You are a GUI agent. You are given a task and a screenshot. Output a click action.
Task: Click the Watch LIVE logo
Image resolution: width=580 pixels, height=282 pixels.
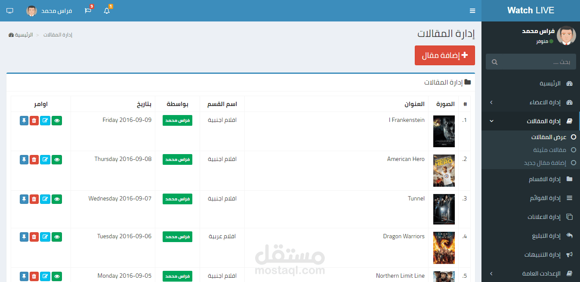point(531,10)
